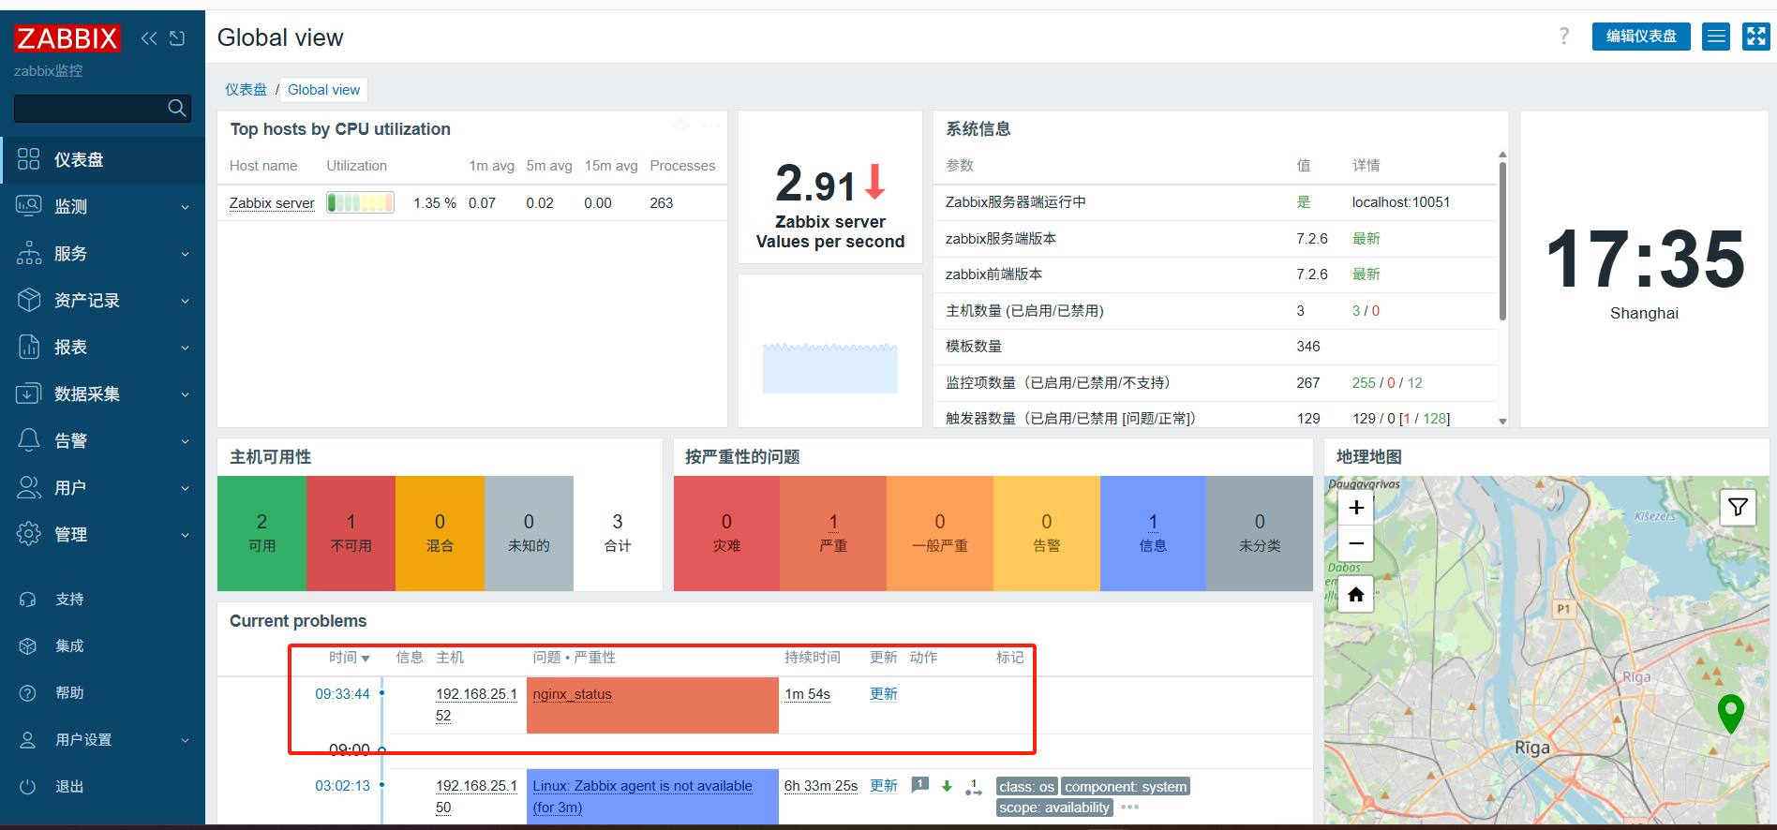Sort problems by 时间 column header

[349, 658]
